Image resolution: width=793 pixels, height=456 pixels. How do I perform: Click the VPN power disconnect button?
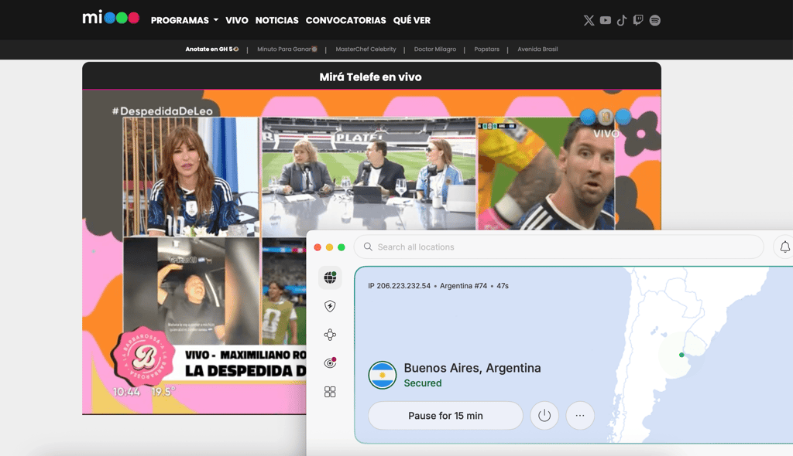pyautogui.click(x=544, y=416)
